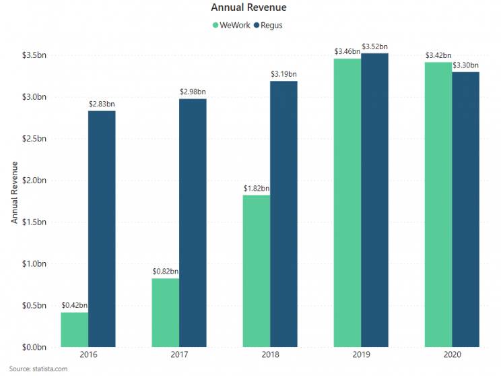Click the $3.30bn data label
The image size is (501, 376).
(465, 65)
